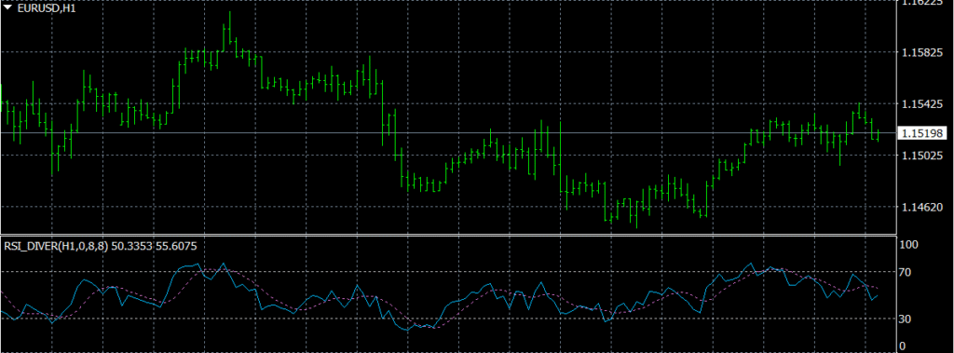Click the 1.15025 price scale label
Screen dimensions: 954x353
922,156
